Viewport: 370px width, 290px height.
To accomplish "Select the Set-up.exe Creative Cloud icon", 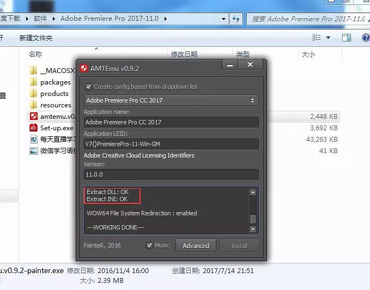I will tap(33, 128).
